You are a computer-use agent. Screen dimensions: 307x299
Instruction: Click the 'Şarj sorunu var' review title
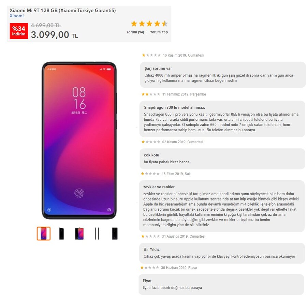pos(158,69)
